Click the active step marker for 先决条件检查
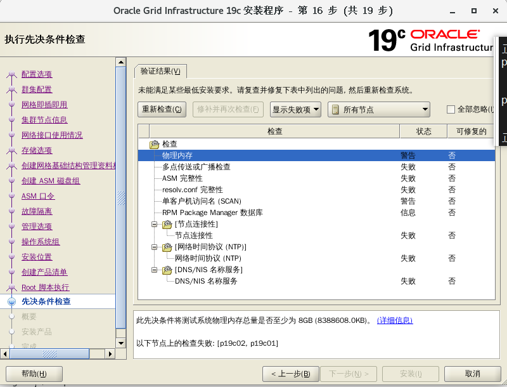 coord(11,301)
